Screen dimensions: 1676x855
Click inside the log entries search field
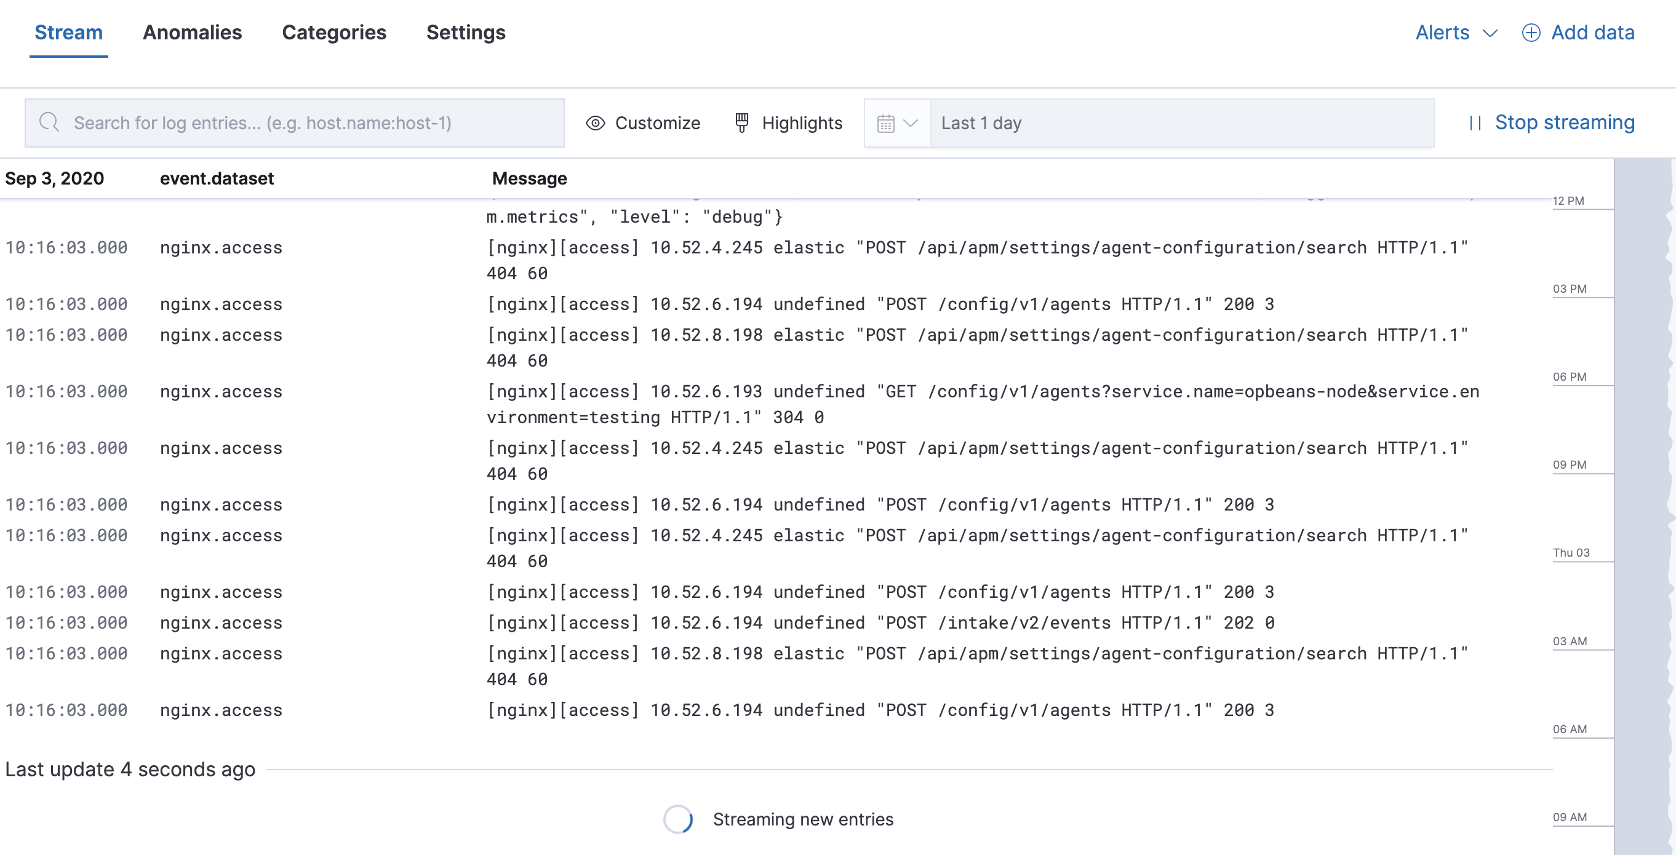pyautogui.click(x=293, y=122)
